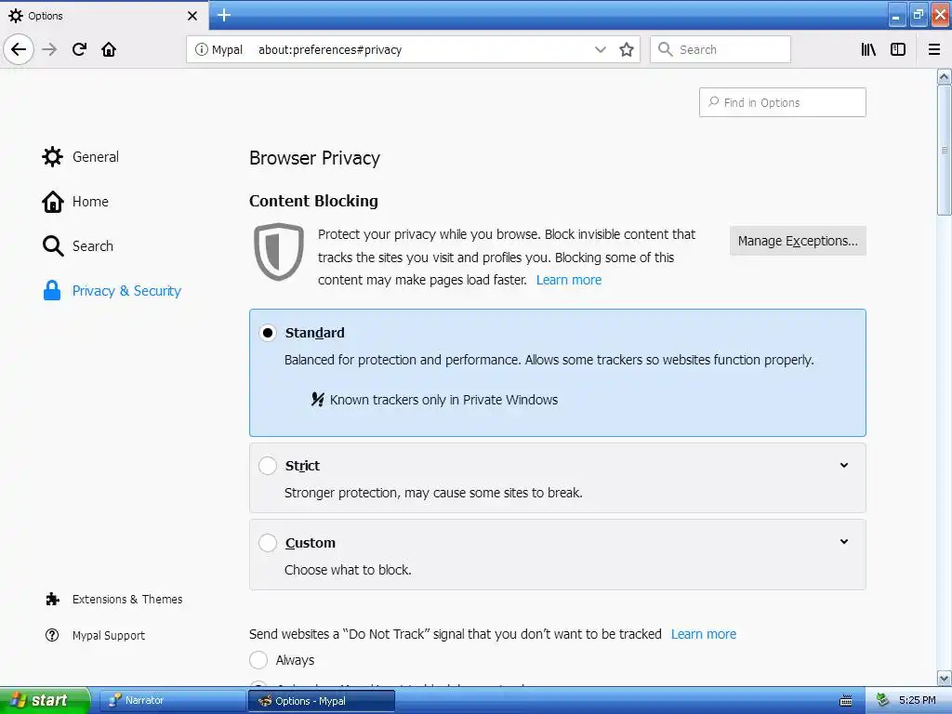Select the Strict content blocking option
This screenshot has width=952, height=714.
pos(268,466)
